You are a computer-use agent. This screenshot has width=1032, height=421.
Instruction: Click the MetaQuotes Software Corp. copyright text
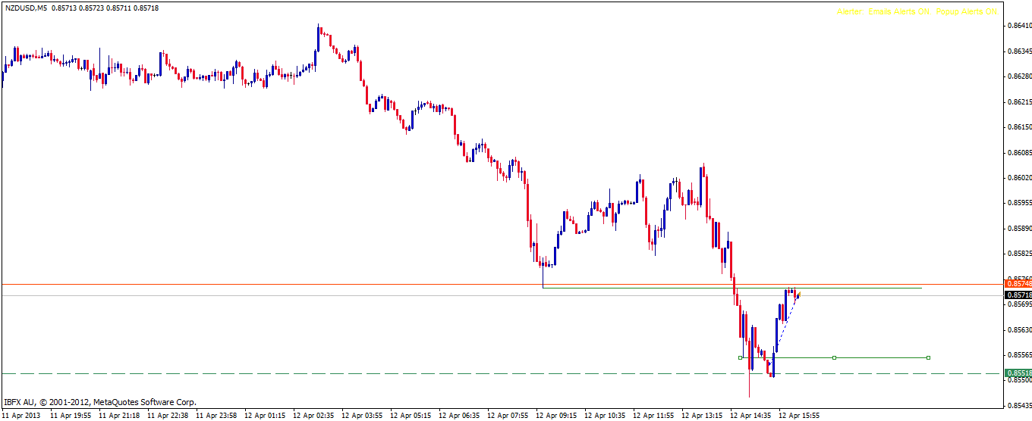click(144, 402)
